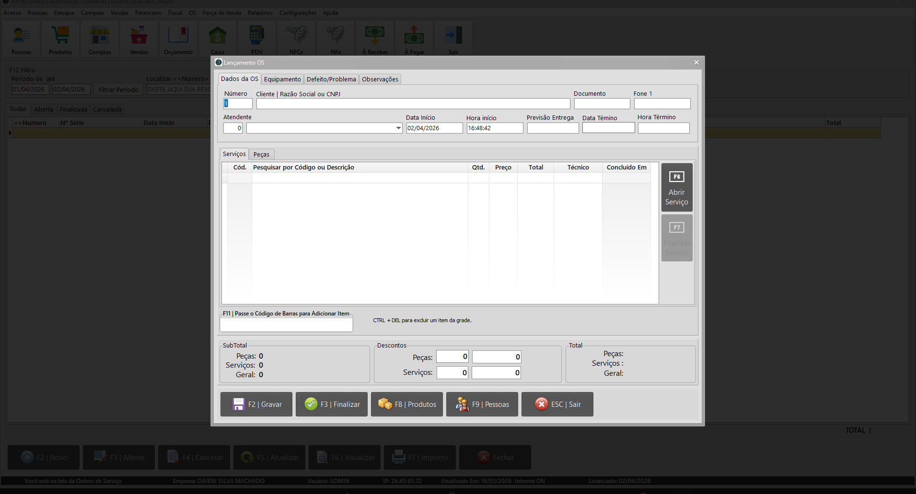916x494 pixels.
Task: Focus the barcode F11 input box
Action: click(286, 325)
